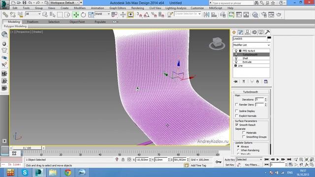Screen dimensions: 315x177
Task: Click Key Filters button
Action: 252,165
